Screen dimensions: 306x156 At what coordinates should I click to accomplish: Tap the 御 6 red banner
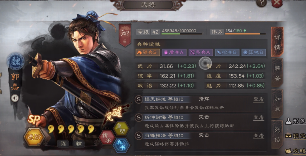[125, 35]
